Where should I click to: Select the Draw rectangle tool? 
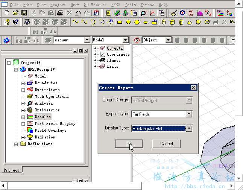(x=120, y=22)
